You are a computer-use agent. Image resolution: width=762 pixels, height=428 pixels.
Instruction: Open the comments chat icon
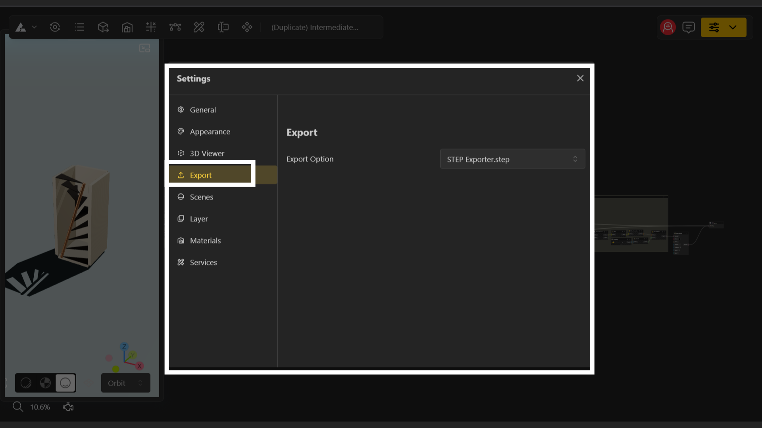tap(689, 27)
